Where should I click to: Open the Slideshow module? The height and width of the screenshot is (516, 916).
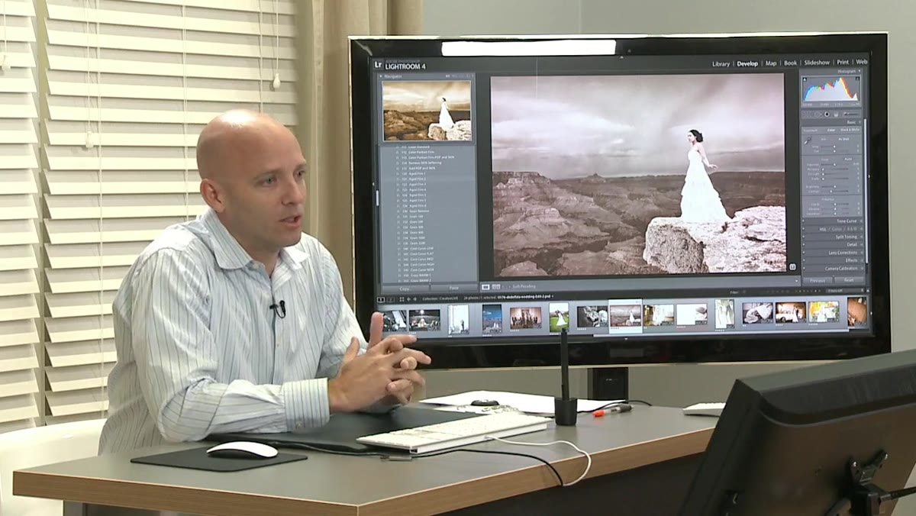coord(816,63)
